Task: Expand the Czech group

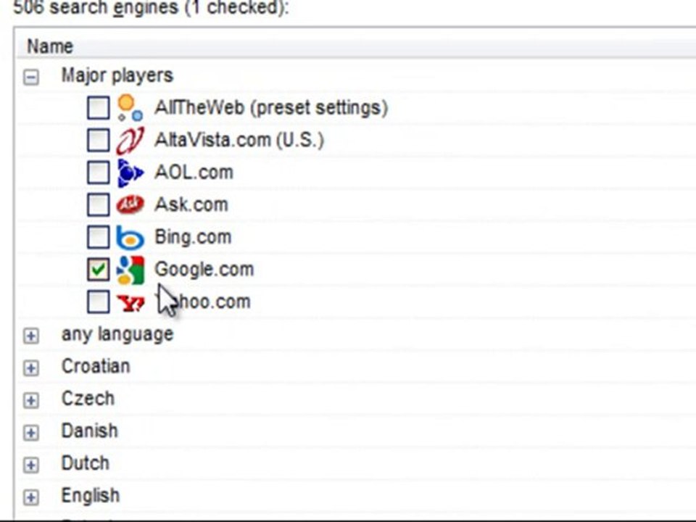Action: tap(31, 400)
